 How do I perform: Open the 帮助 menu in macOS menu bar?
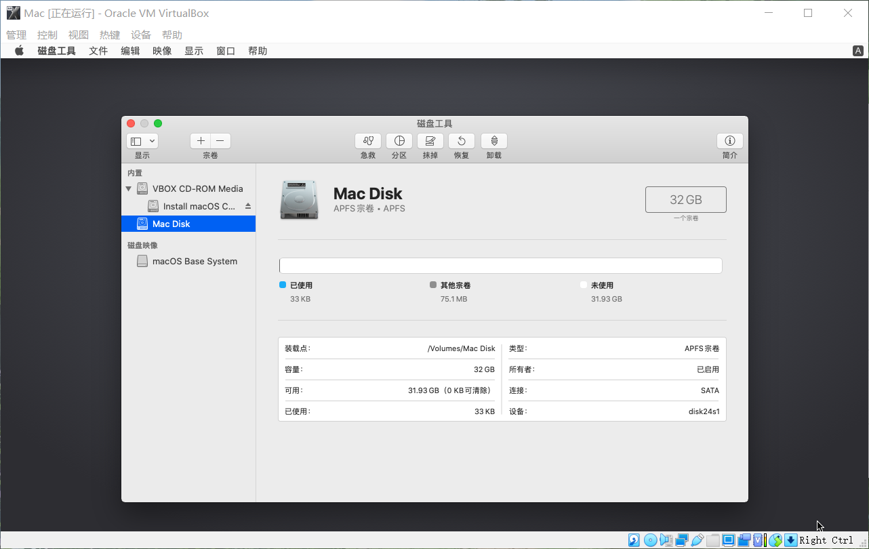coord(258,51)
